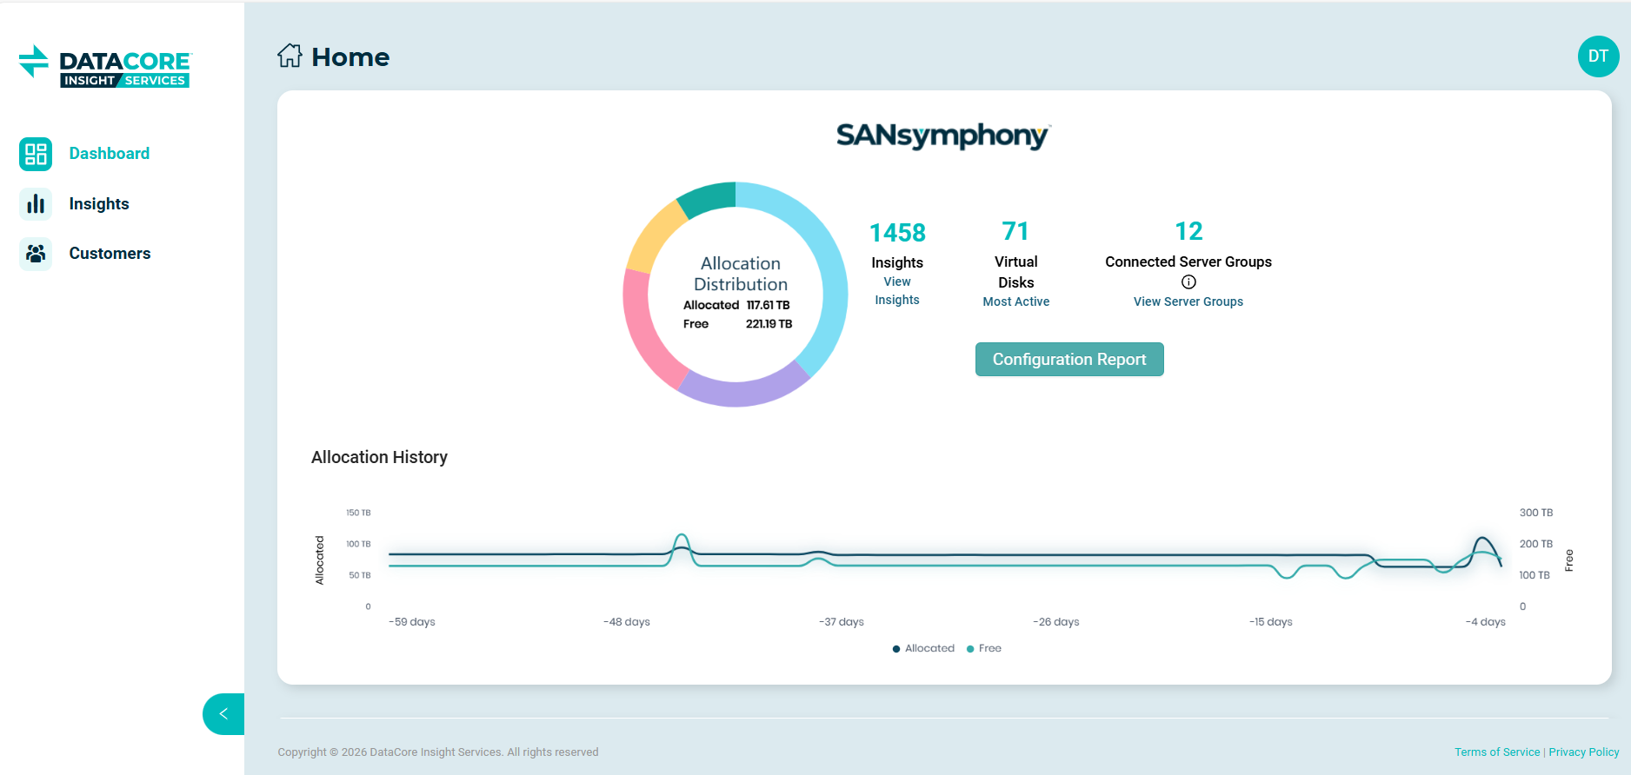
Task: Toggle the Free series in chart legend
Action: pos(984,648)
